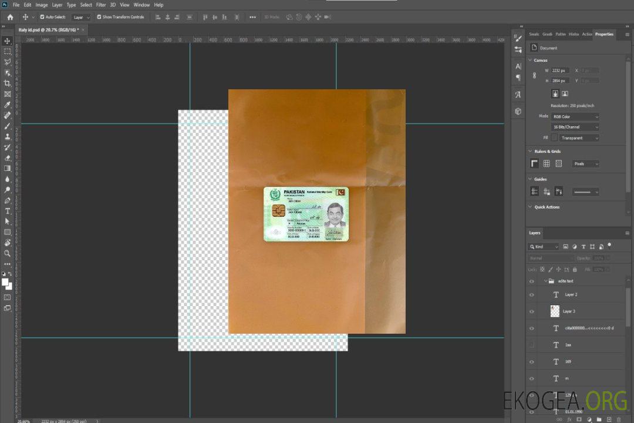This screenshot has width=634, height=423.
Task: Select the Crop tool
Action: (7, 83)
